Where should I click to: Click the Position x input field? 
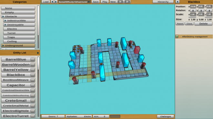[x=193, y=6]
